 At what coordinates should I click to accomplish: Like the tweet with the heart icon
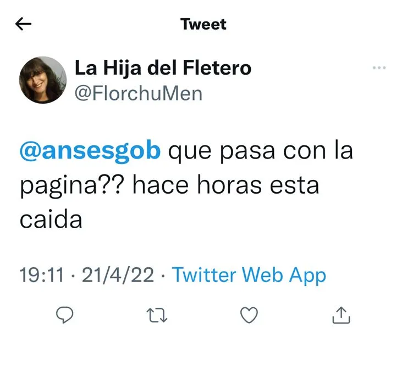pyautogui.click(x=249, y=315)
